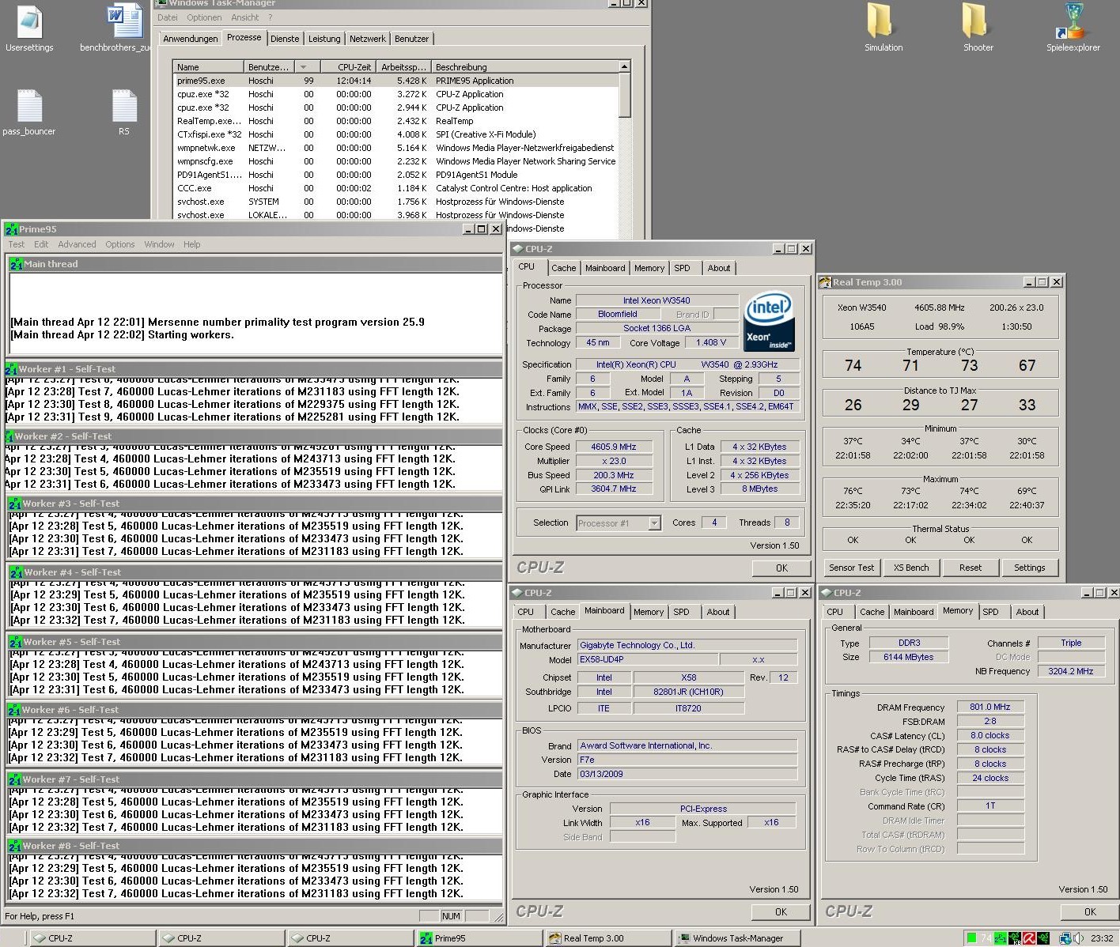Open the Processor #1 selection dropdown
This screenshot has height=947, width=1120.
click(619, 523)
